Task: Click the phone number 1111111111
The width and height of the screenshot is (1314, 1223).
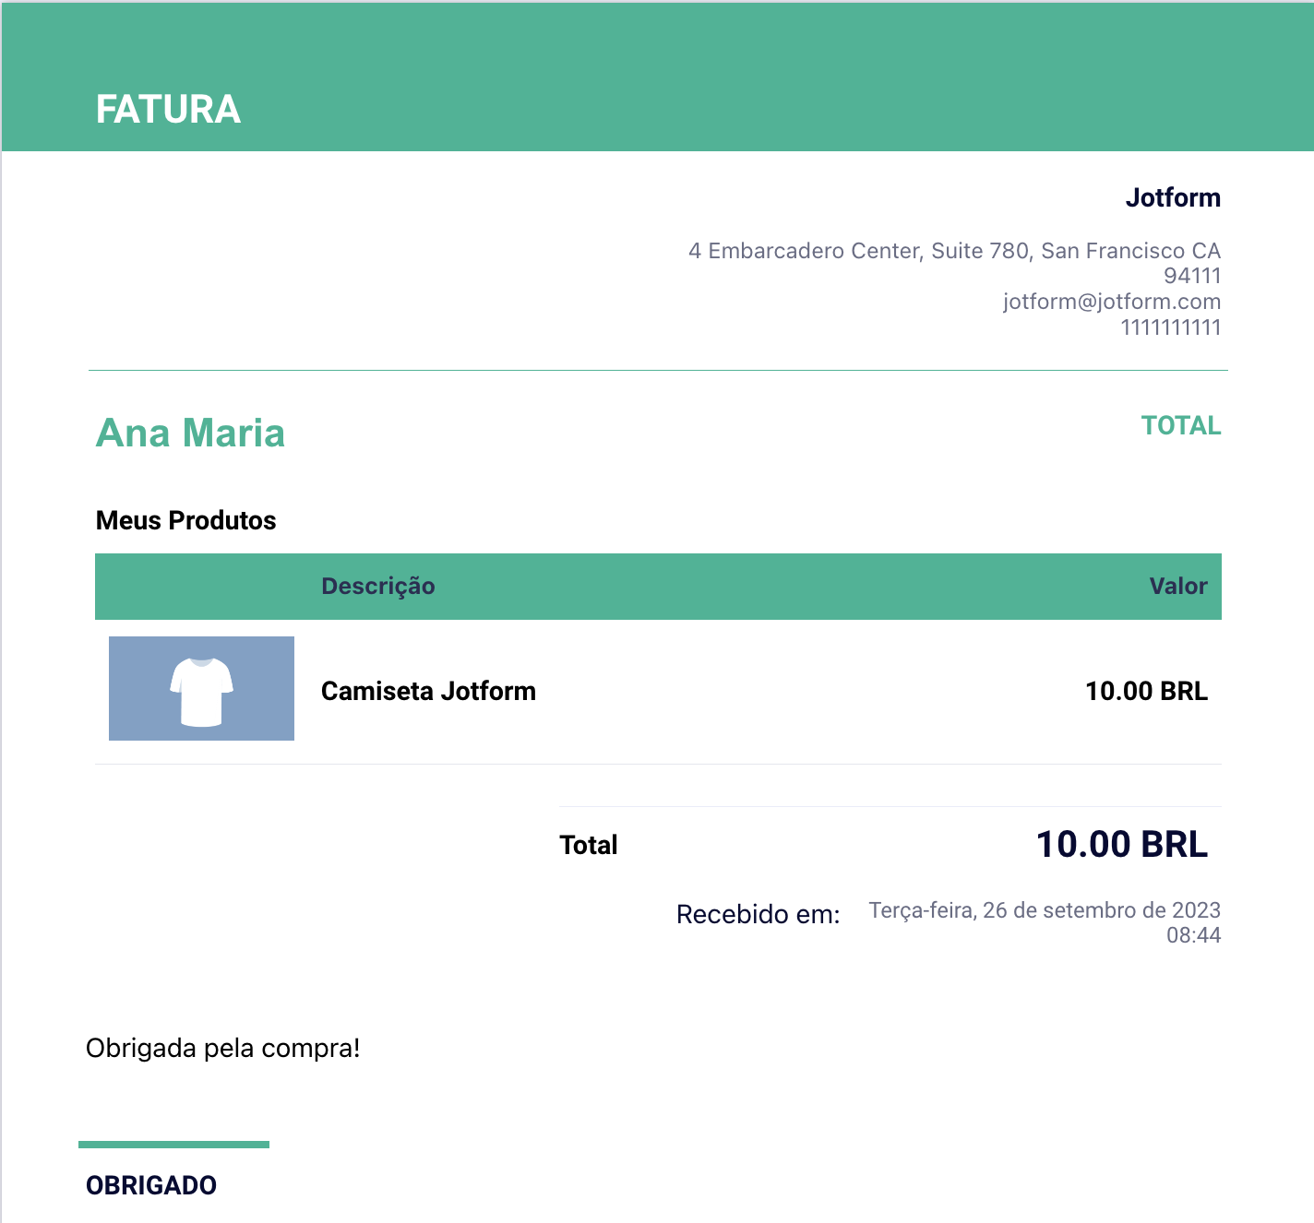Action: tap(1170, 327)
